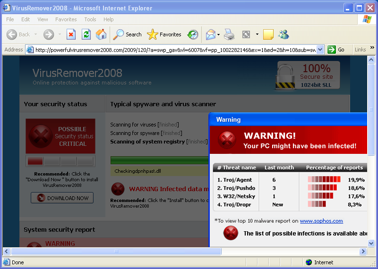This screenshot has width=378, height=269.
Task: Open the Help menu
Action: click(x=109, y=19)
